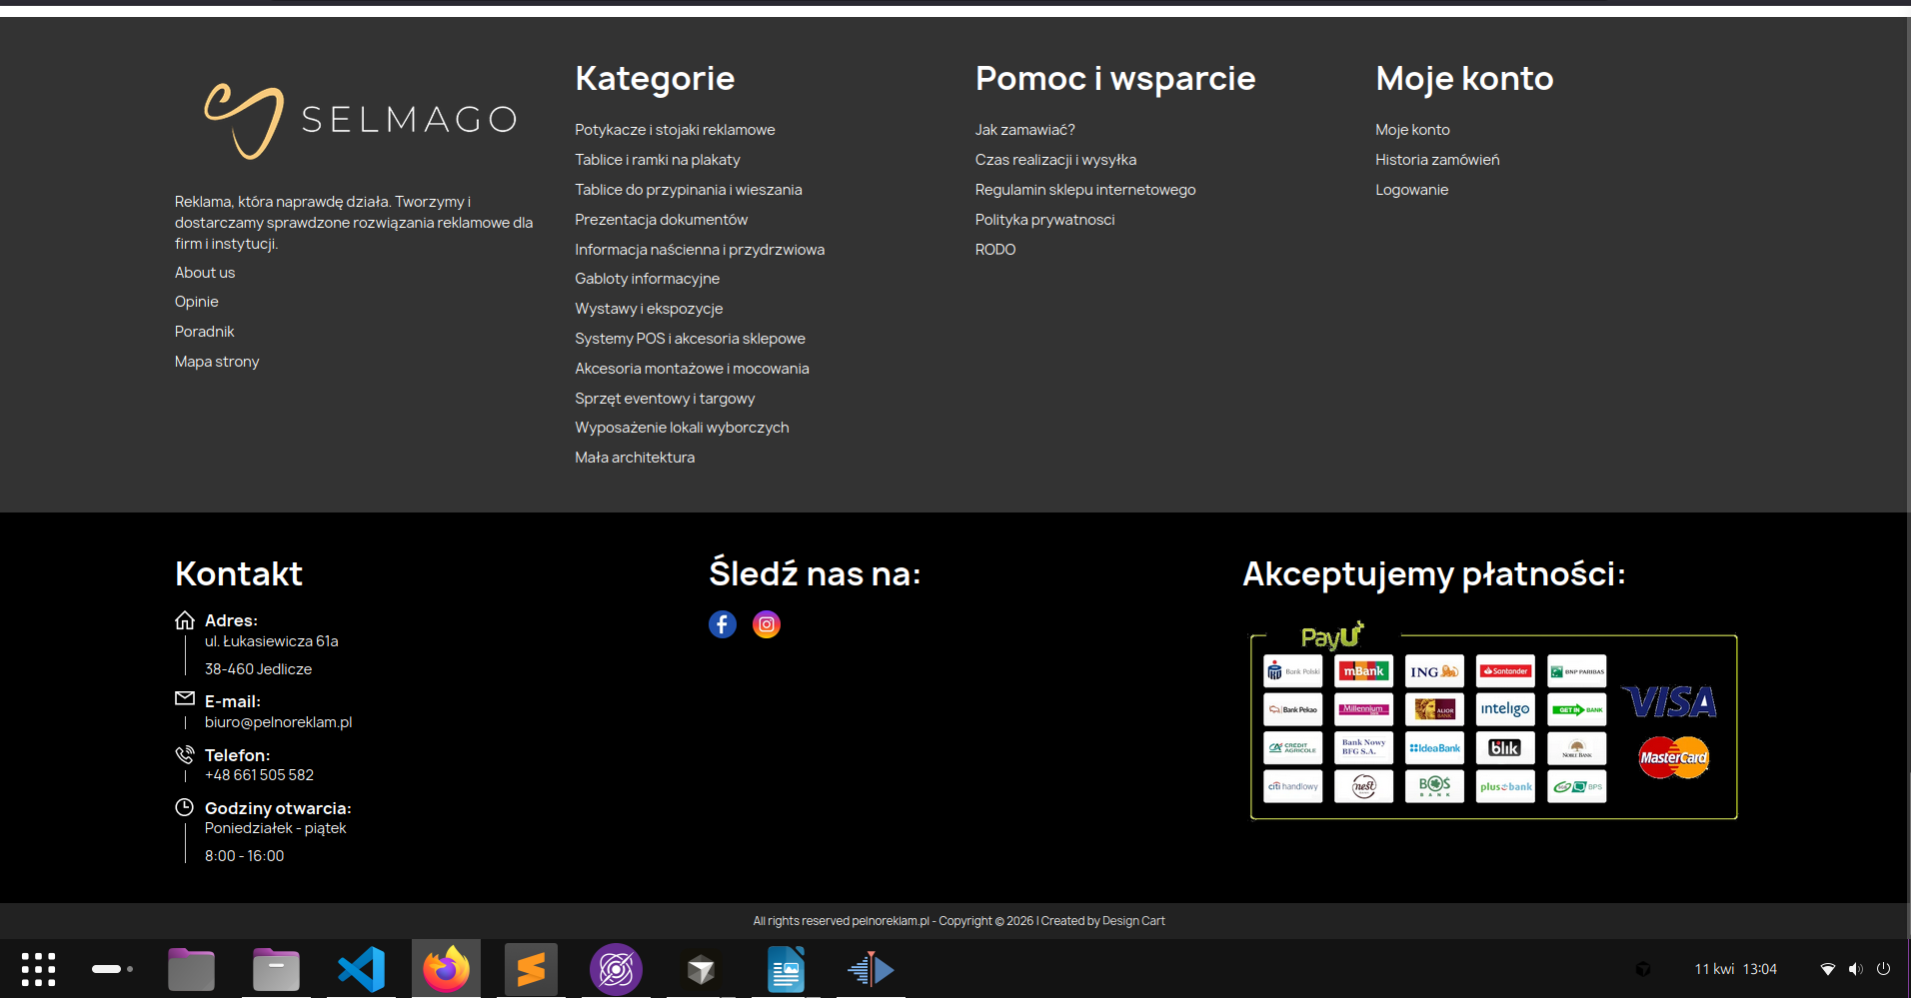Open Potykacze i stojaki reklamowe category

[675, 130]
